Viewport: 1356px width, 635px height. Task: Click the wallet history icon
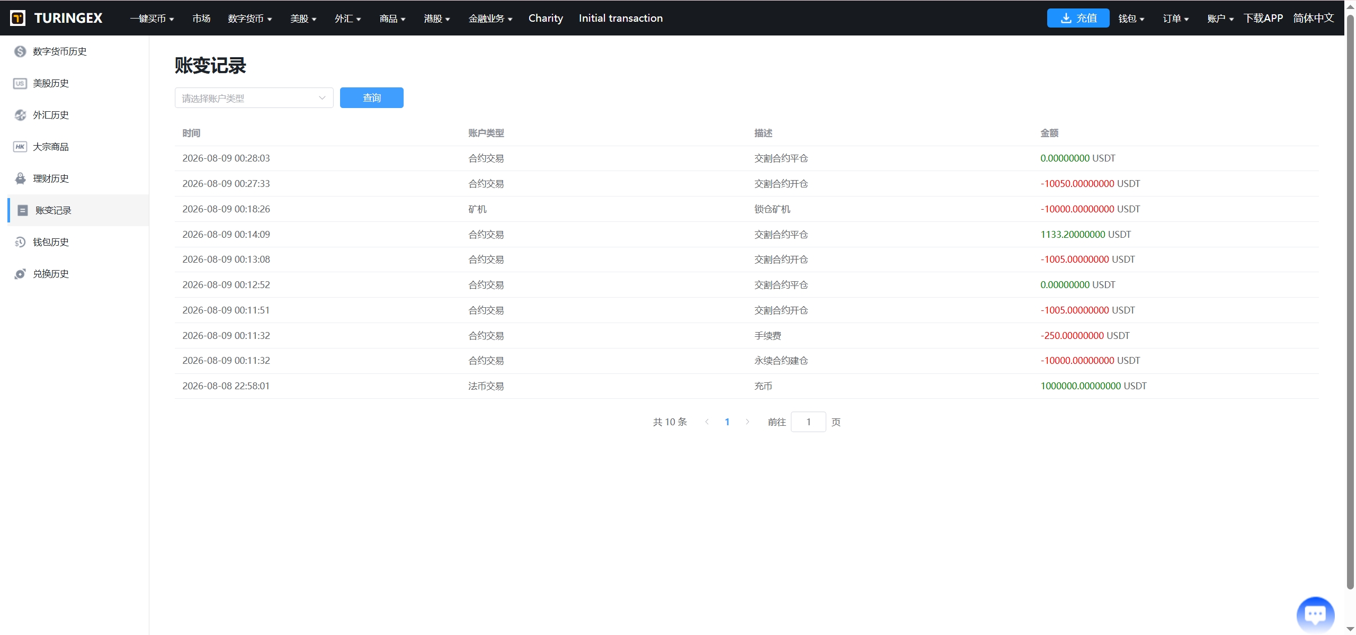(20, 242)
